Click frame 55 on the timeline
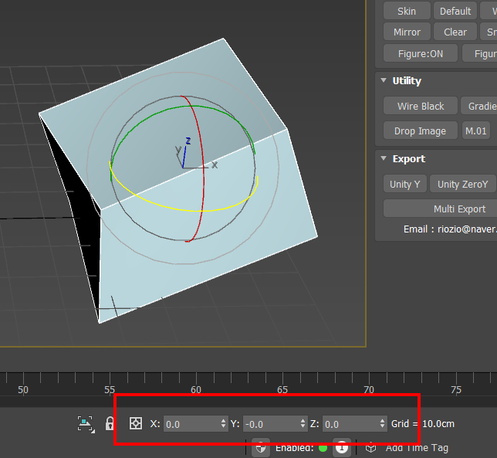The height and width of the screenshot is (458, 497). 110,389
